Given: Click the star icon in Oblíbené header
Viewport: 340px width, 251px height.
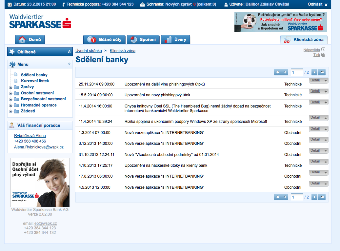Looking at the screenshot, I should point(12,52).
